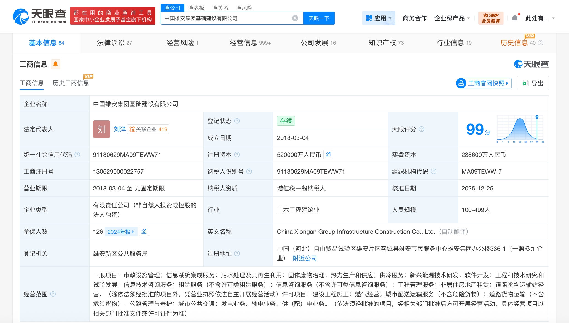569x323 pixels.
Task: Open the 附近公司 link
Action: (x=304, y=258)
